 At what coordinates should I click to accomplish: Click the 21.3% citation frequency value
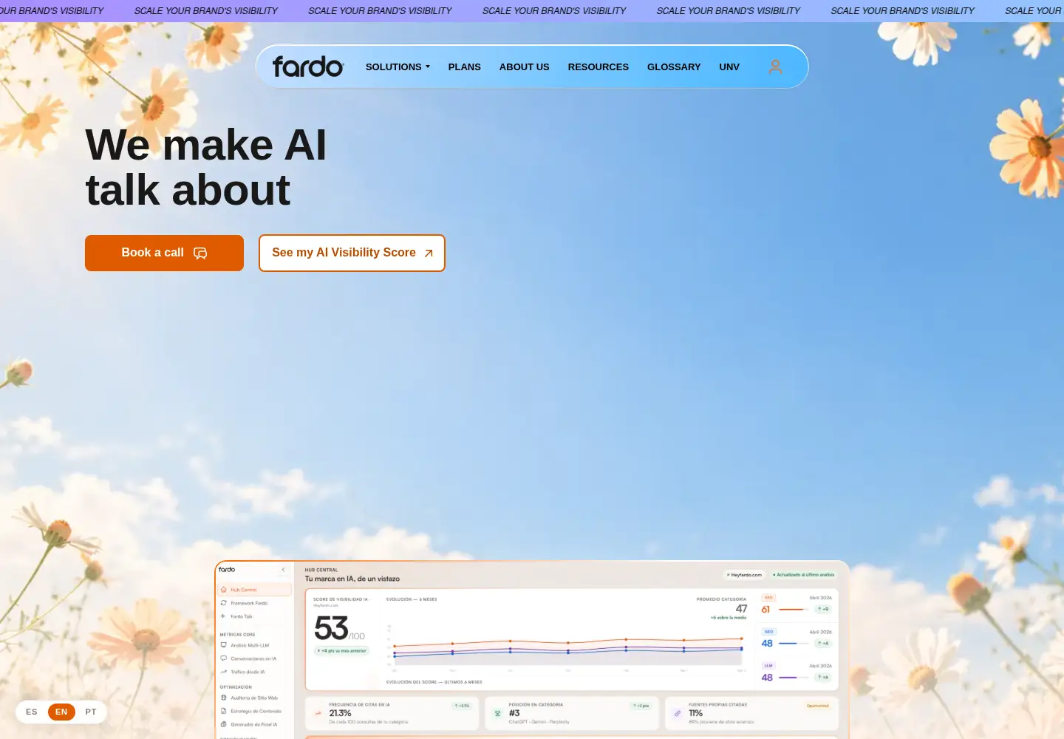tap(340, 713)
